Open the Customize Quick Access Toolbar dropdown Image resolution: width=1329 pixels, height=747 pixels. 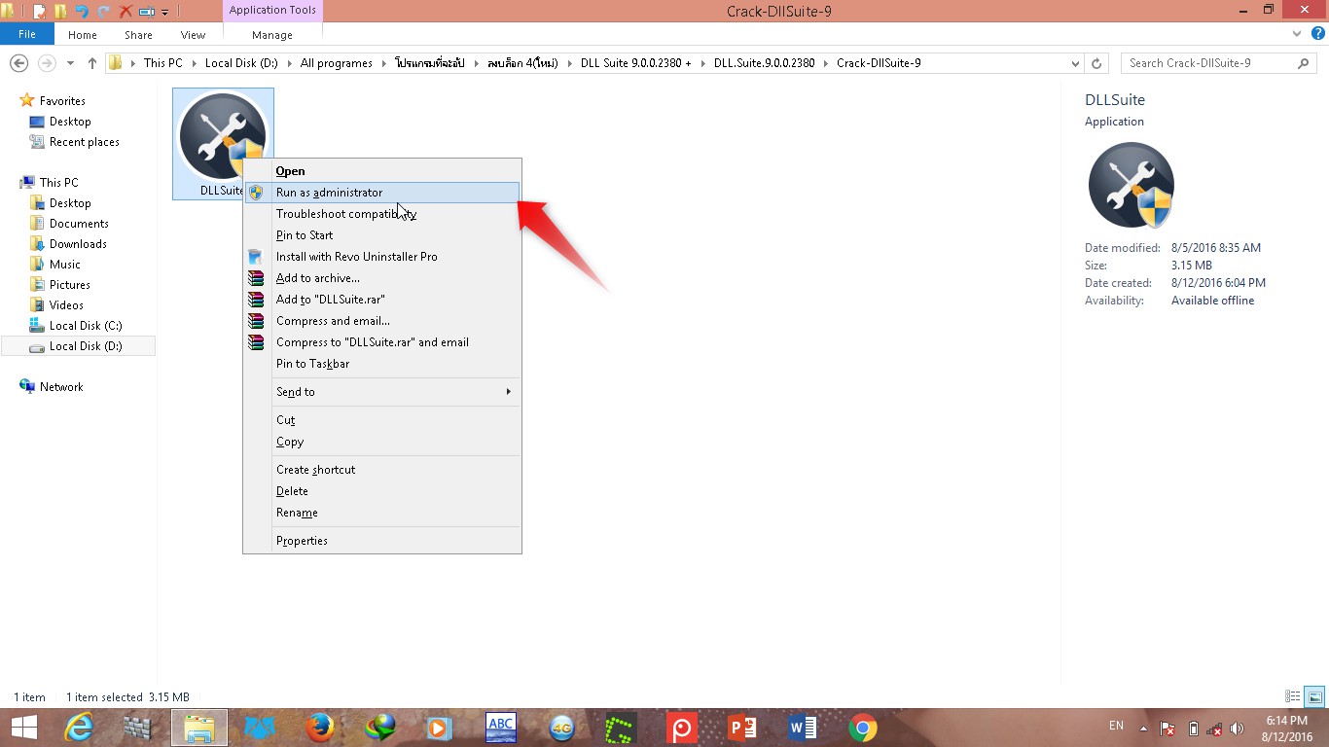click(164, 12)
